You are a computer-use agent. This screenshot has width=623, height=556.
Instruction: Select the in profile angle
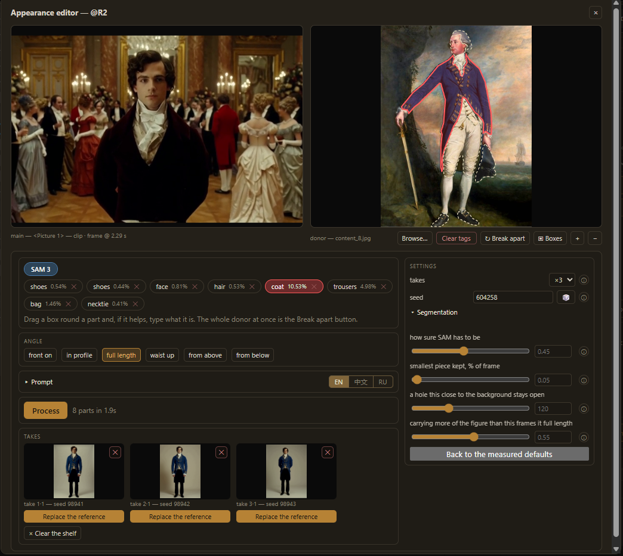(x=79, y=355)
